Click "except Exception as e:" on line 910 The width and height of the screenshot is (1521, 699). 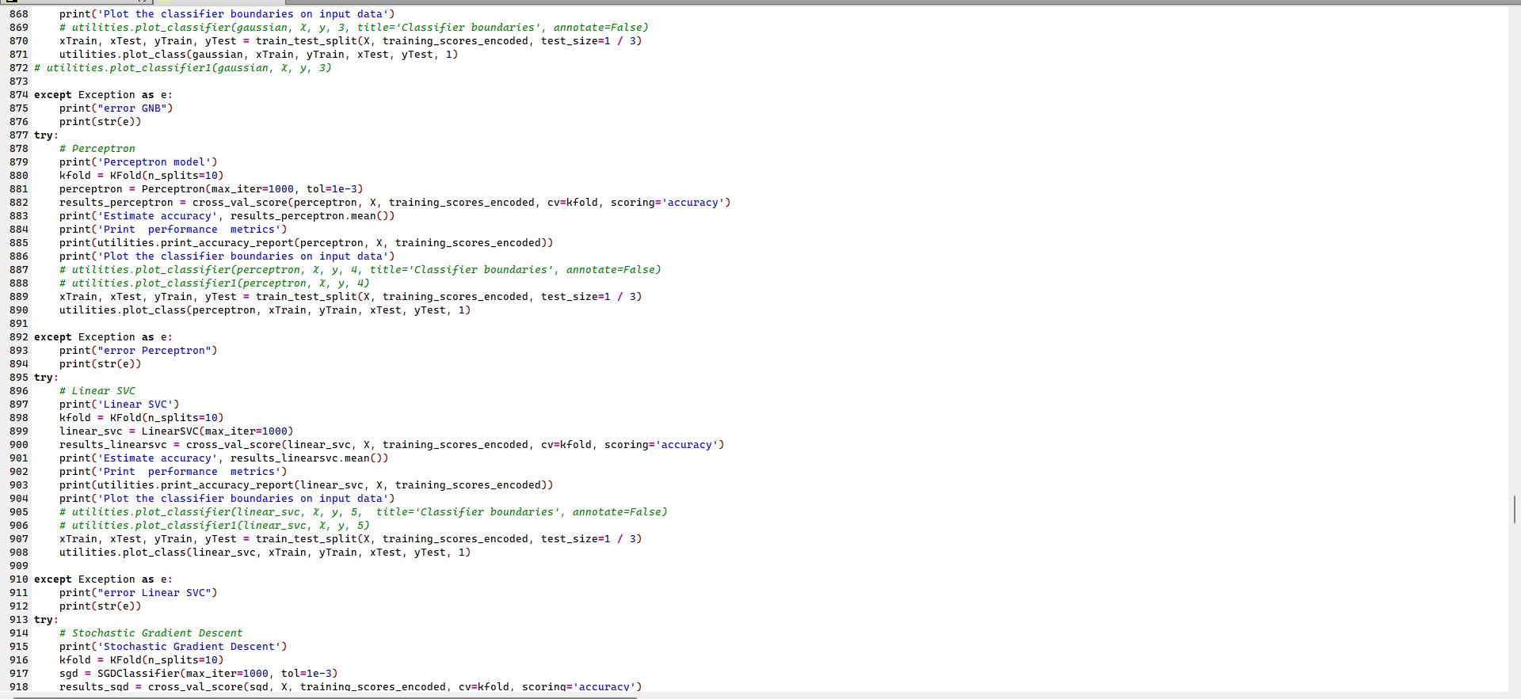(x=103, y=579)
